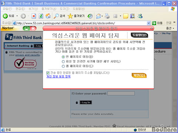Click the Forward arrow button
Viewport: 178px width, 133px height.
(x=23, y=16)
